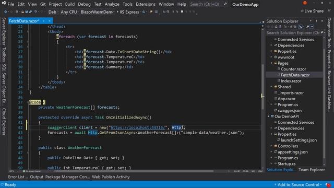Open the Error List tab
This screenshot has height=188, width=334.
tap(18, 177)
